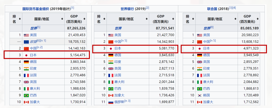Click the India flag in World Bank table
This screenshot has width=272, height=108.
pos(111,62)
